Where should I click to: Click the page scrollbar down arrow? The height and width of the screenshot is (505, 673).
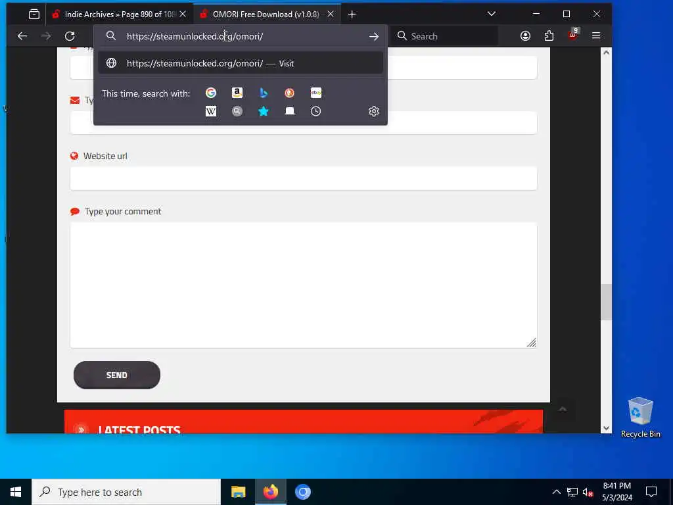606,427
